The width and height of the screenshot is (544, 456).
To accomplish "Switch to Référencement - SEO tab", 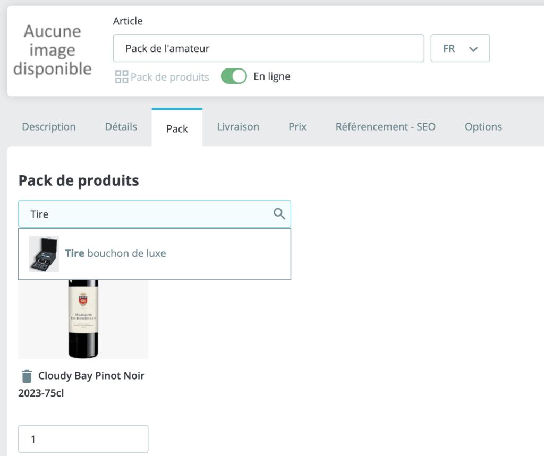I will point(385,127).
